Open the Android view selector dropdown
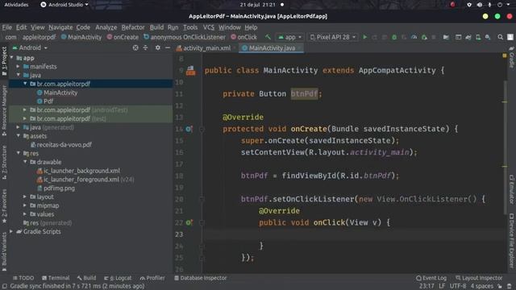Viewport: 516px width, 290px height. point(30,48)
